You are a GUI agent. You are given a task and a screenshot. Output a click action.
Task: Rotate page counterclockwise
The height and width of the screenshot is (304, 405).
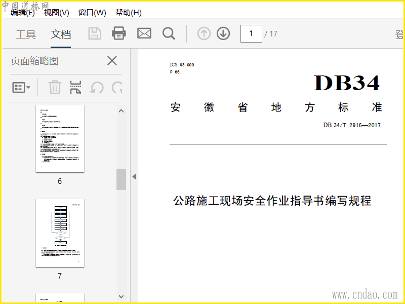97,87
